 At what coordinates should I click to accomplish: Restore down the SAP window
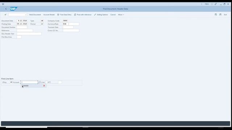point(224,4)
